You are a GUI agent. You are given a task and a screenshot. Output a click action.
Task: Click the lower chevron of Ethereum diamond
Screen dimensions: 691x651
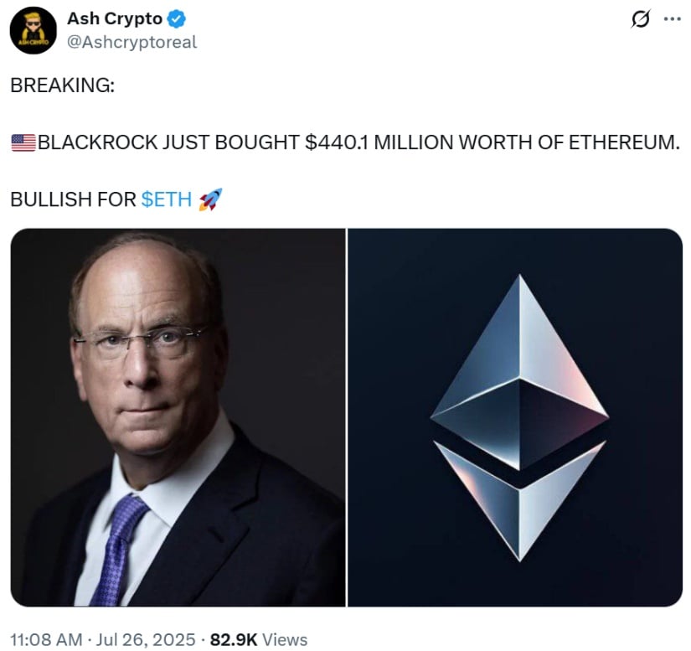tap(520, 500)
